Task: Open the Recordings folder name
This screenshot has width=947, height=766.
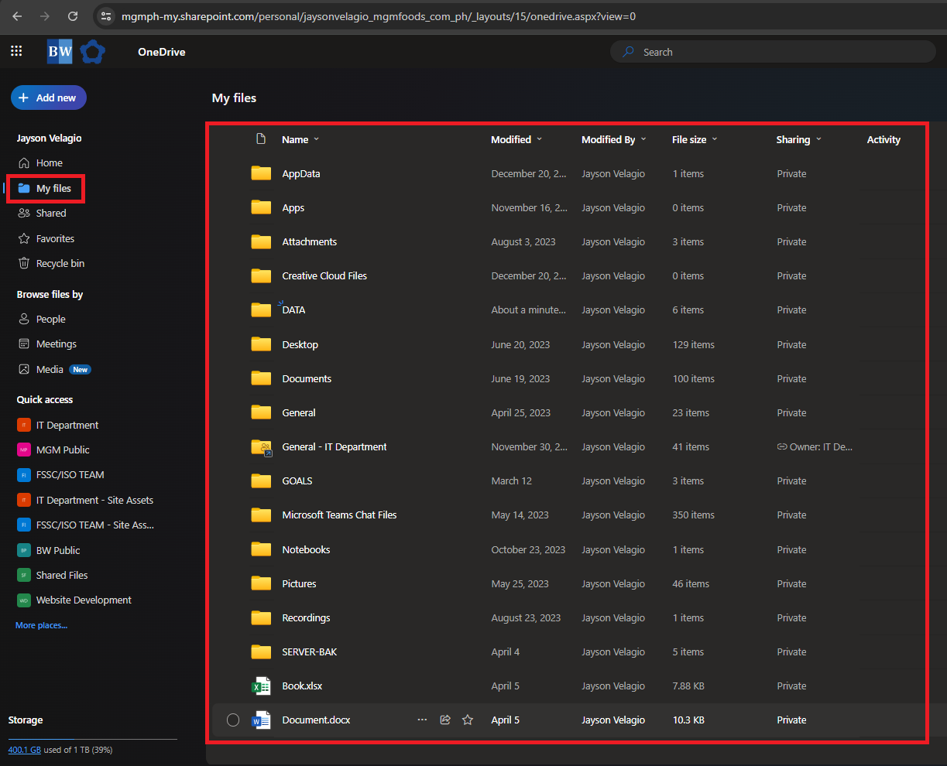Action: pos(306,617)
